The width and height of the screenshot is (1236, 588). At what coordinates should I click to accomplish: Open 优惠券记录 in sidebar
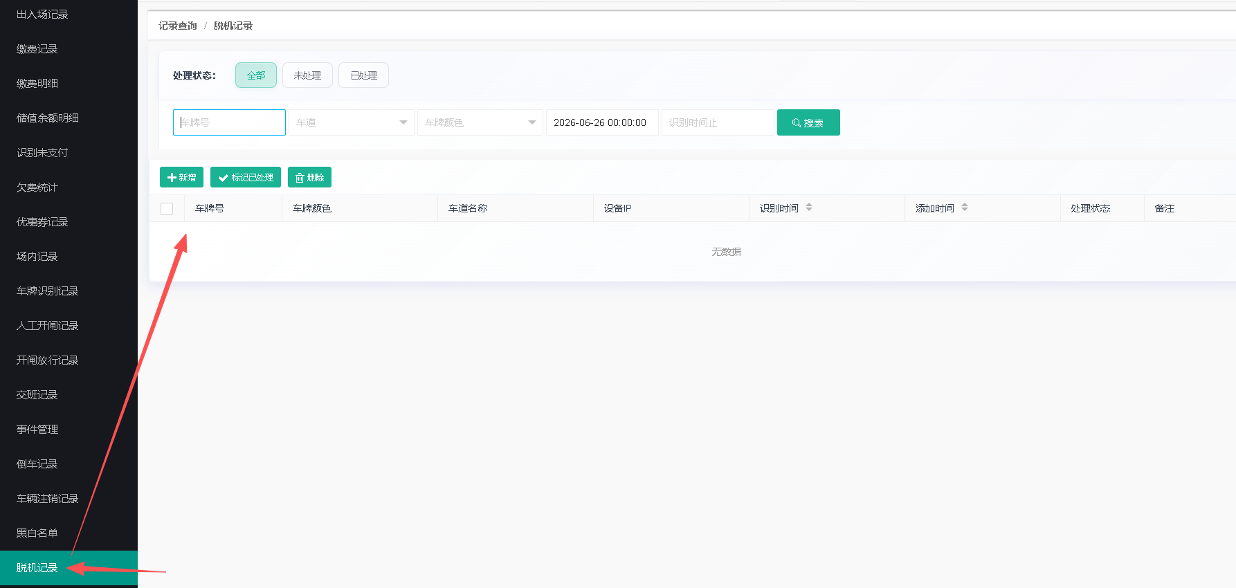click(42, 222)
